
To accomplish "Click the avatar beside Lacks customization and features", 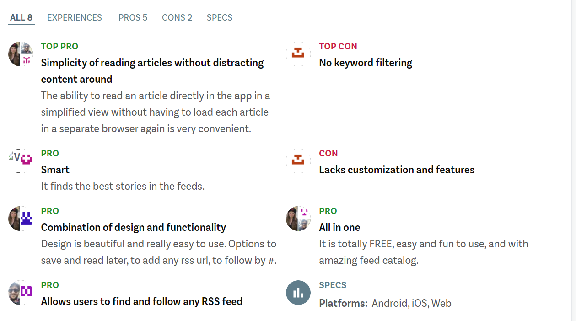I will (x=298, y=161).
